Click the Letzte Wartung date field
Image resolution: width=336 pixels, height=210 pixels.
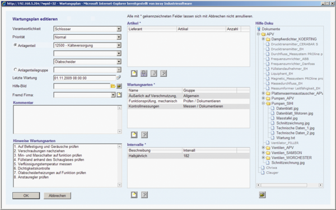pos(85,78)
